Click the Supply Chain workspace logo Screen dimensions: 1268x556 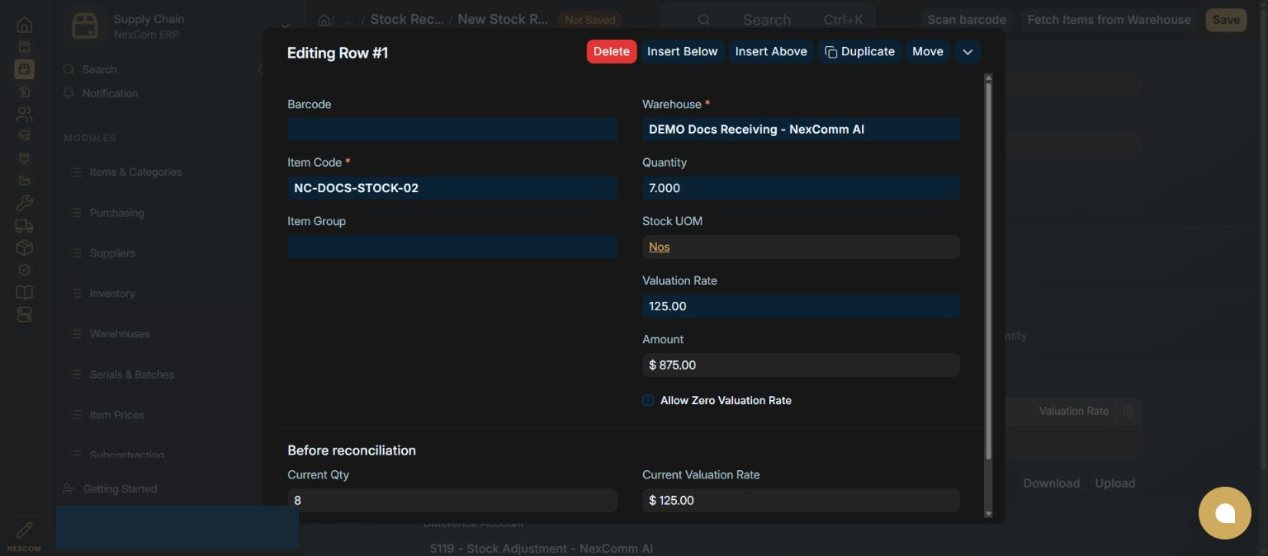pos(84,26)
